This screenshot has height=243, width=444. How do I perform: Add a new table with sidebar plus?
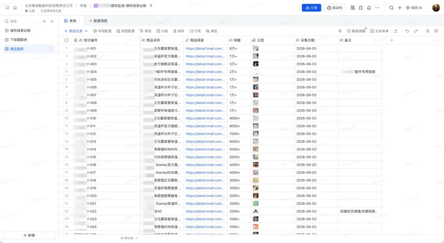tap(44, 21)
